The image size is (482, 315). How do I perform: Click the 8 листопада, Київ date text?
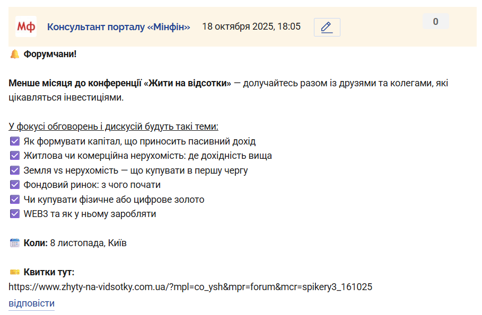(x=89, y=243)
